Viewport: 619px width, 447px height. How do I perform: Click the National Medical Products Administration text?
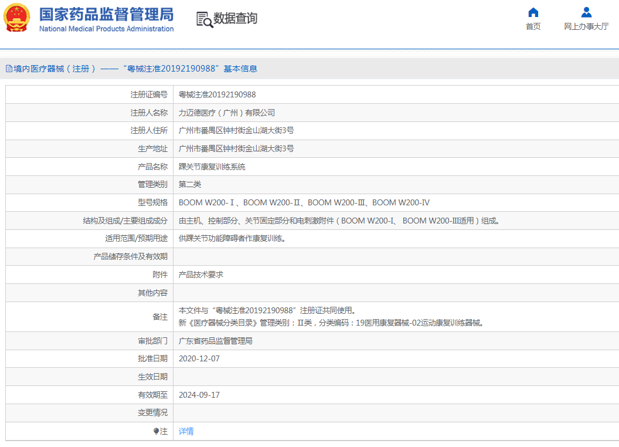pos(106,29)
